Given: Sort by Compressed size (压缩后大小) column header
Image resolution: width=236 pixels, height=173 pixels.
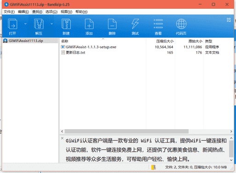Looking at the screenshot, I should (165, 41).
